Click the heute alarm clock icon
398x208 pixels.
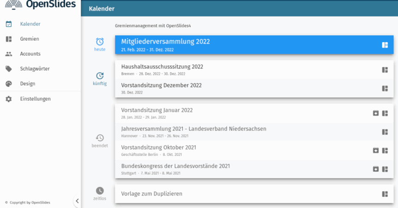pos(100,42)
